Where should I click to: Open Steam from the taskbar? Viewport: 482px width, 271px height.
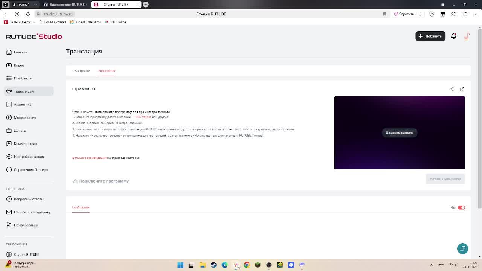214,265
